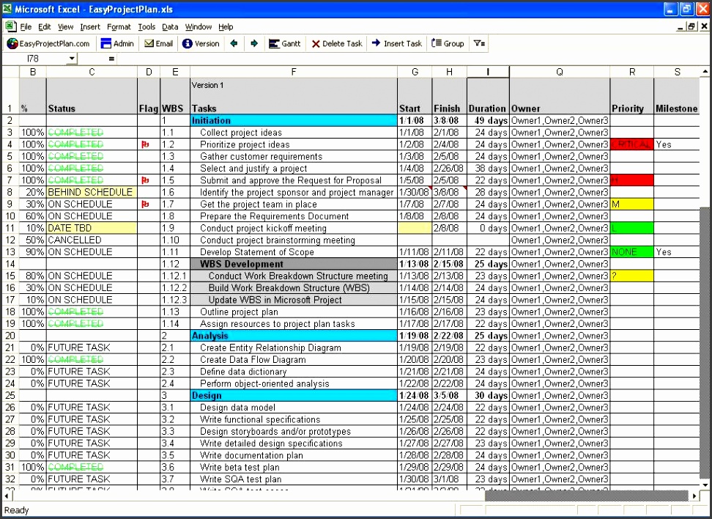The image size is (712, 519).
Task: Open the Tools menu
Action: coord(147,27)
